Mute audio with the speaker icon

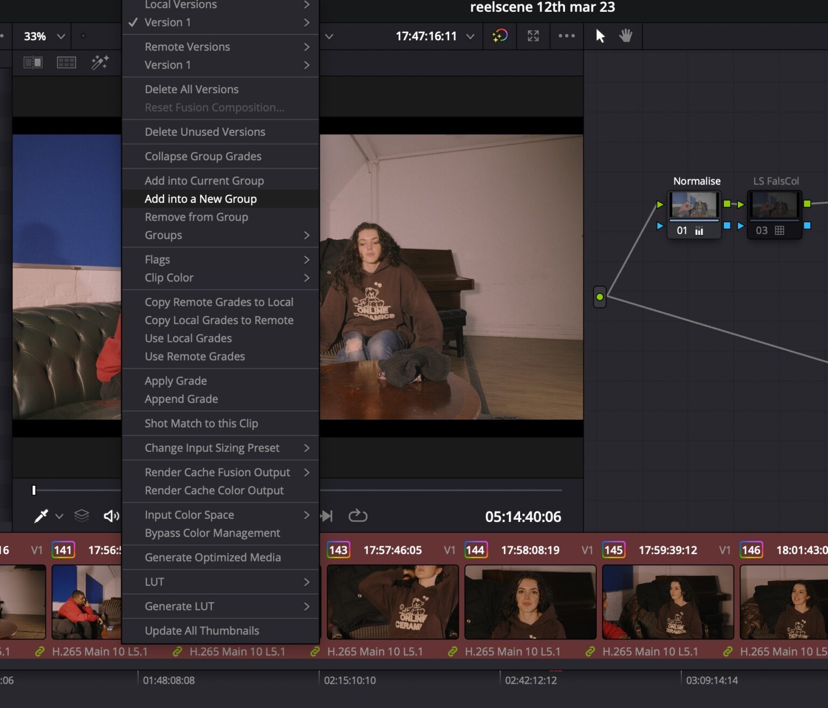[x=111, y=515]
